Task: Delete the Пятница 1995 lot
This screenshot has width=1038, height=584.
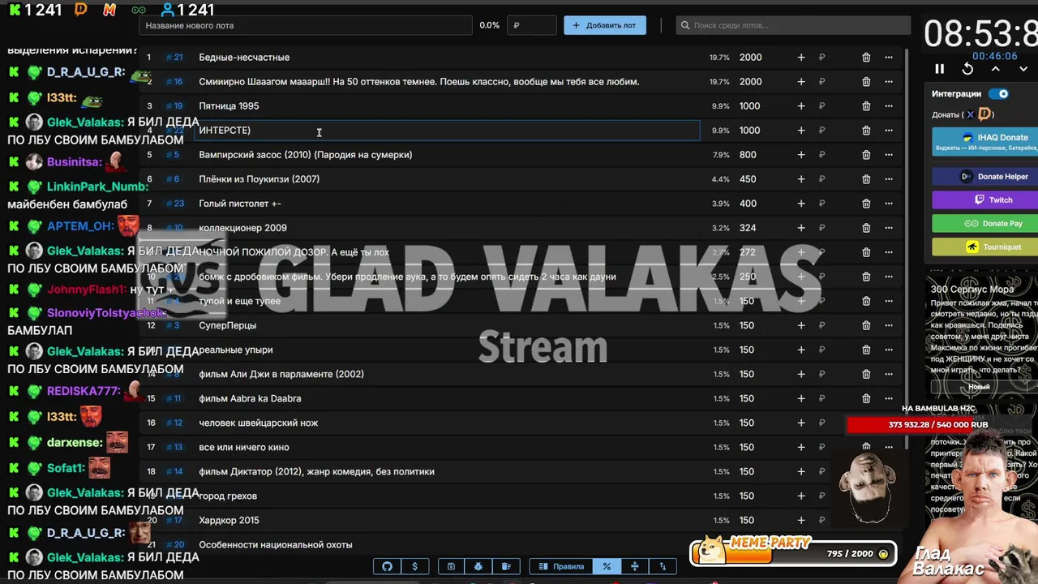Action: [x=866, y=106]
